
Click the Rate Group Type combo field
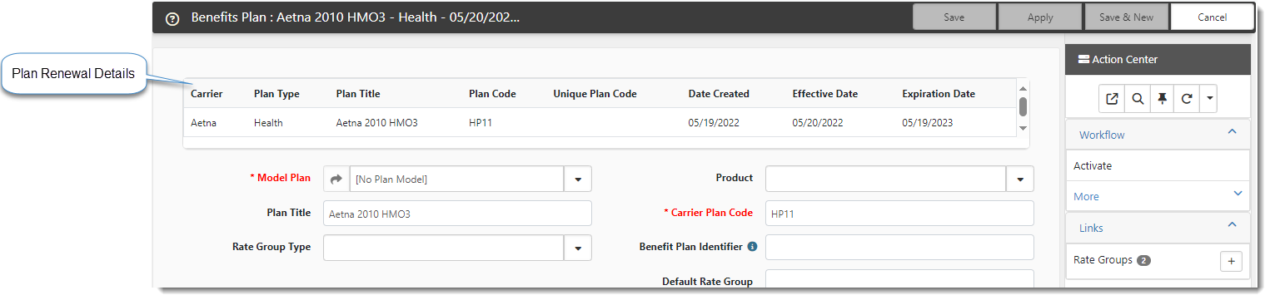click(x=444, y=247)
